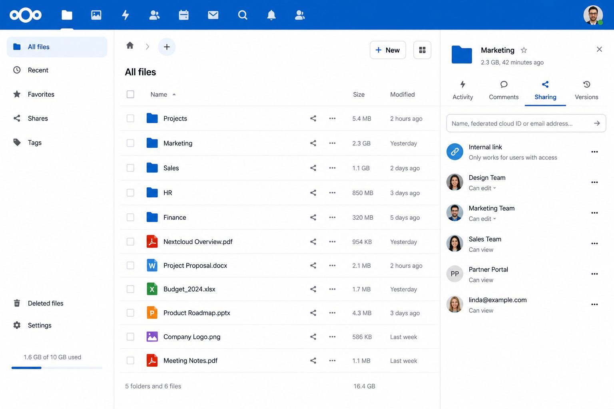This screenshot has height=409, width=614.
Task: Submit the share recipient arrow
Action: click(x=597, y=123)
